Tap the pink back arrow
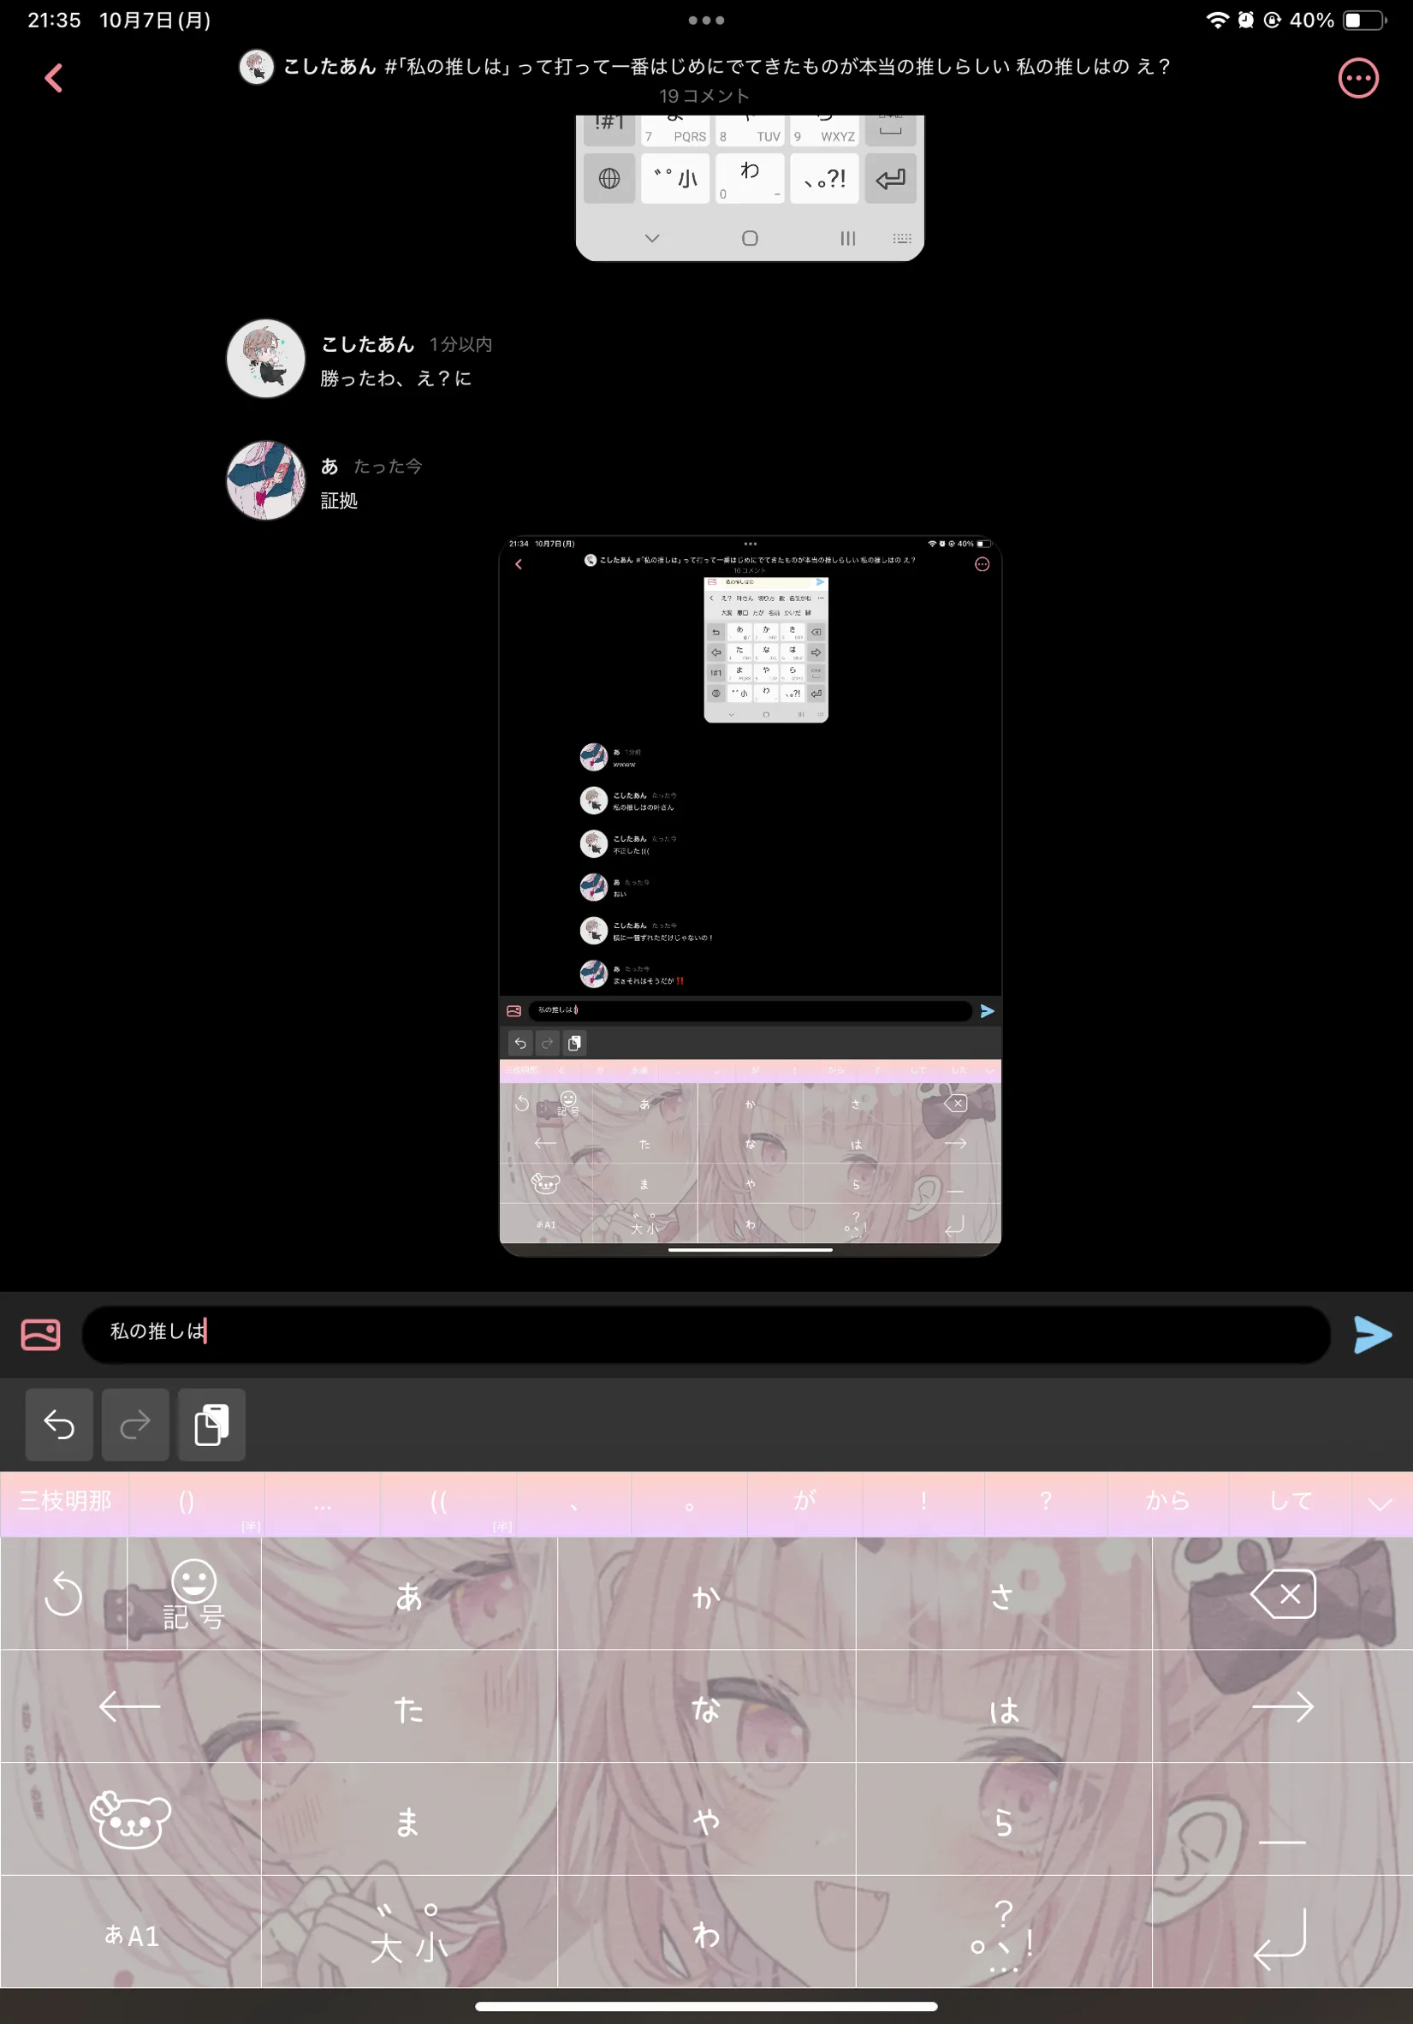Image resolution: width=1413 pixels, height=2024 pixels. [54, 78]
